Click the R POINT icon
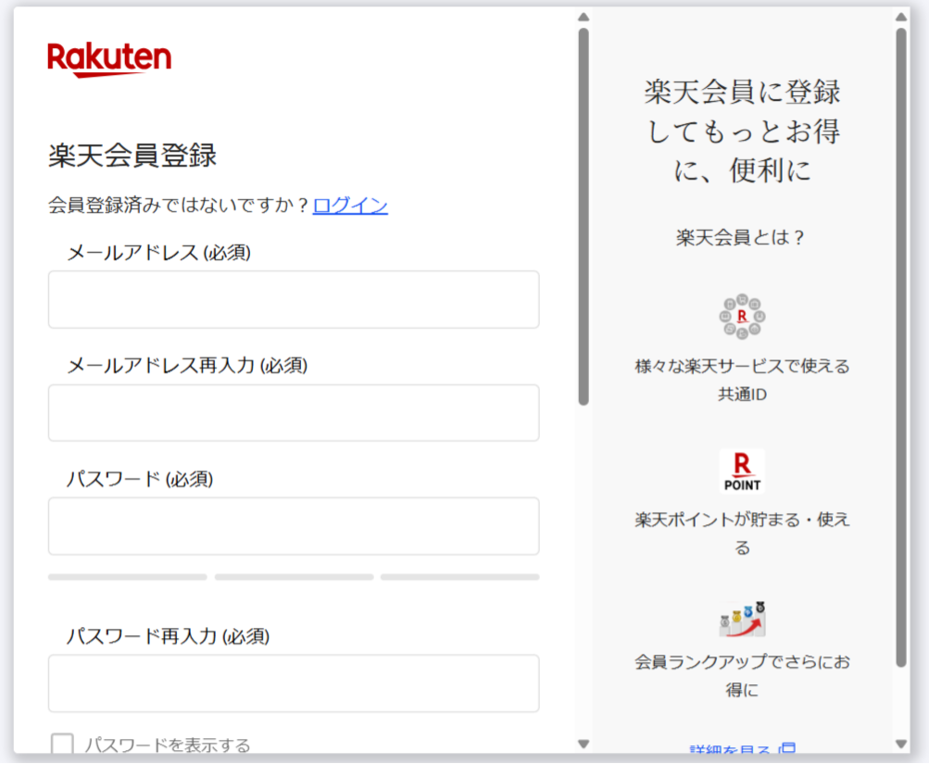 742,471
